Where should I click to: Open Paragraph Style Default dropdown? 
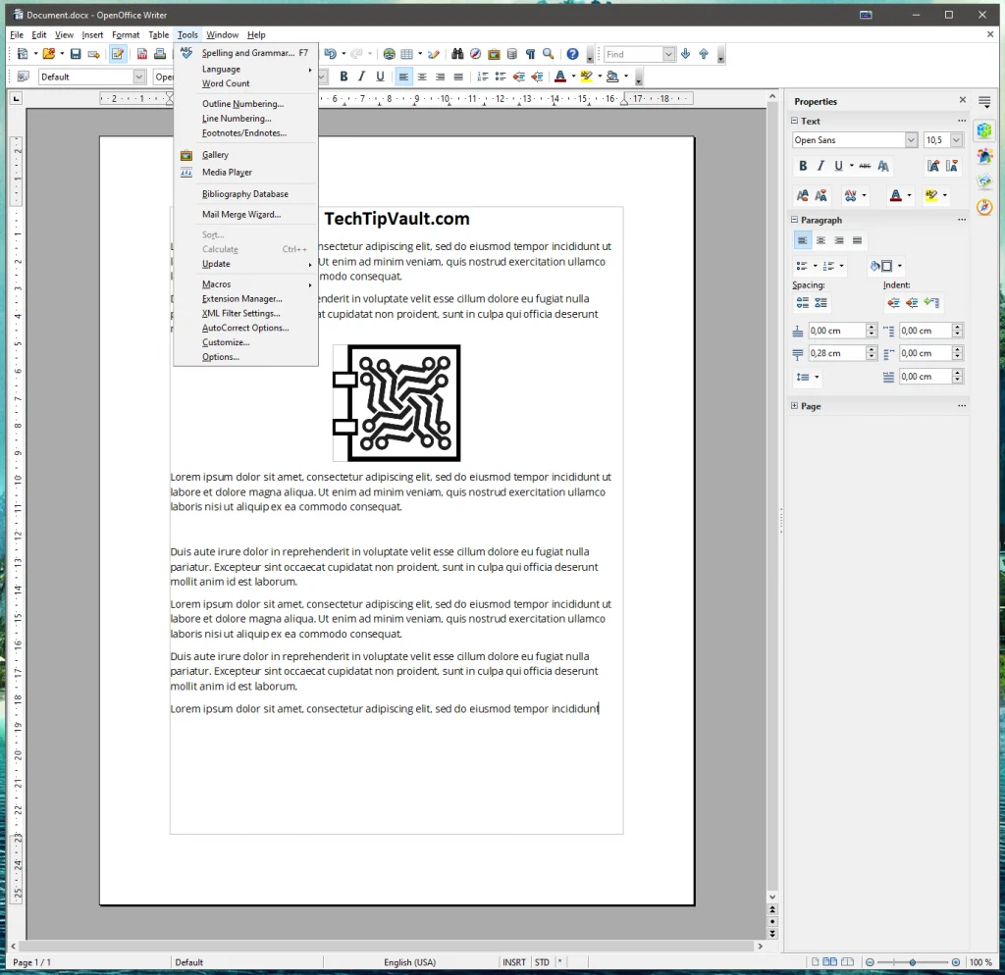(x=139, y=77)
